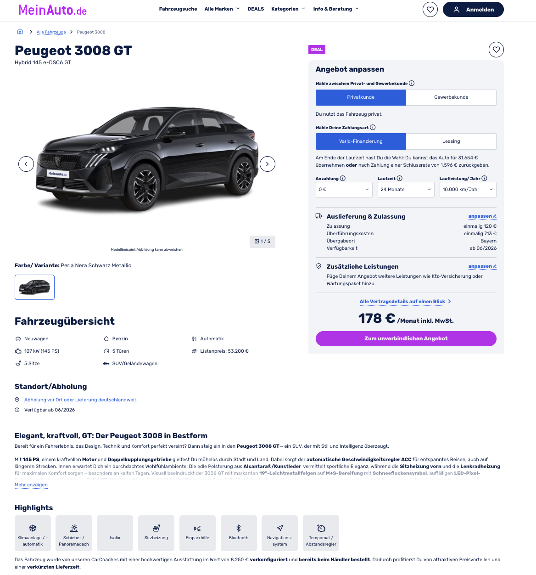
Task: Click Zum unverbindlichen Angebot button
Action: (406, 338)
